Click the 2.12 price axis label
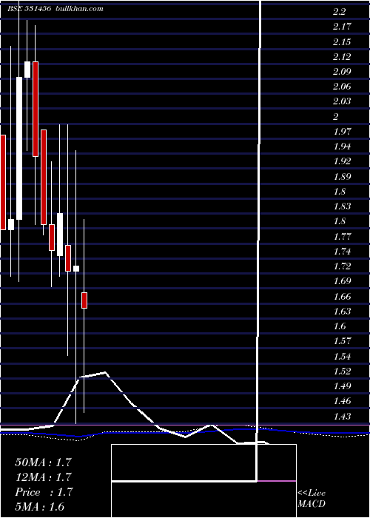The image size is (370, 518). [342, 57]
